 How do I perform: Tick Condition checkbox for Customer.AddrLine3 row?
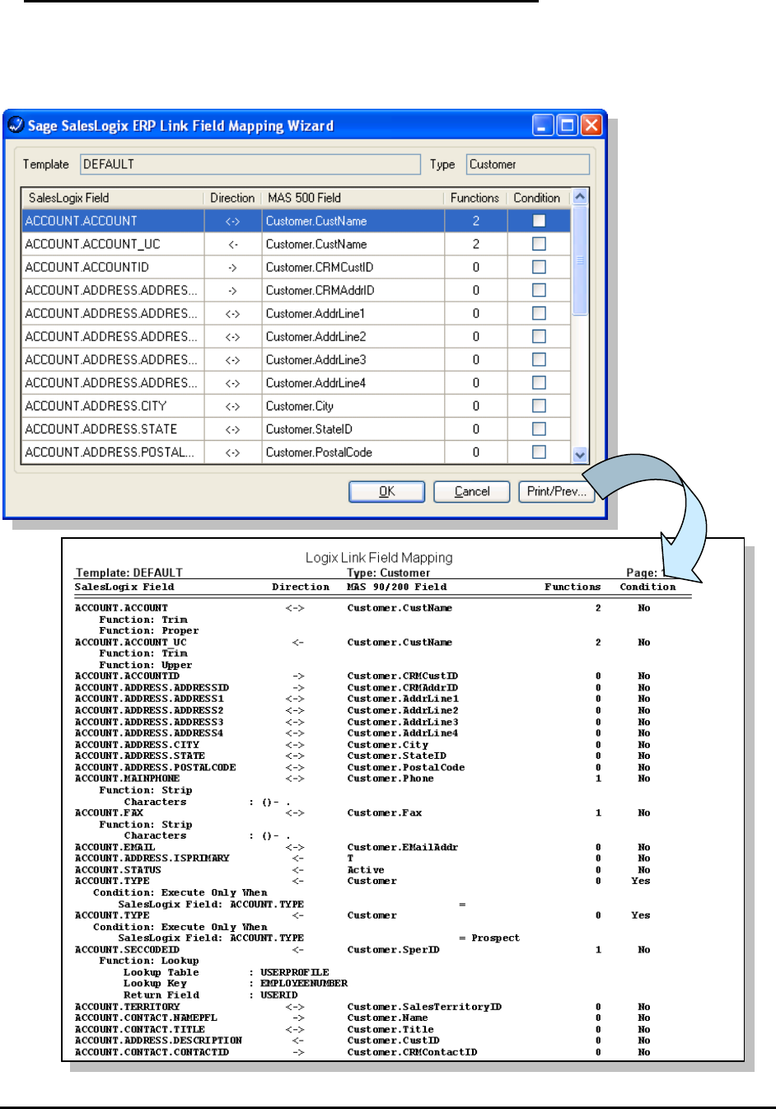pyautogui.click(x=539, y=359)
